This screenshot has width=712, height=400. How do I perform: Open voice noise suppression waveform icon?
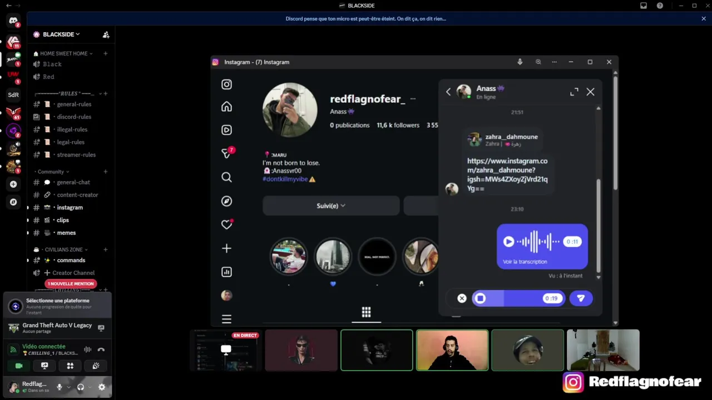[87, 349]
